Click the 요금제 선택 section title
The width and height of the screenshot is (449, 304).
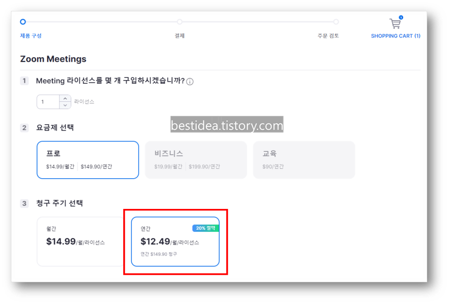coord(55,127)
